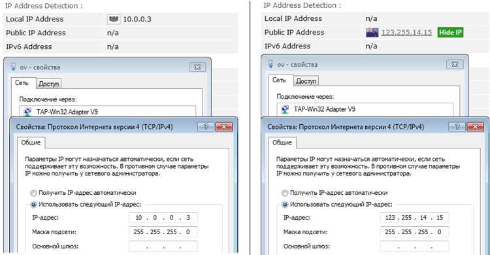Click the '10.0.0.3' Local IP Address value
This screenshot has height=255, width=490.
(x=137, y=20)
